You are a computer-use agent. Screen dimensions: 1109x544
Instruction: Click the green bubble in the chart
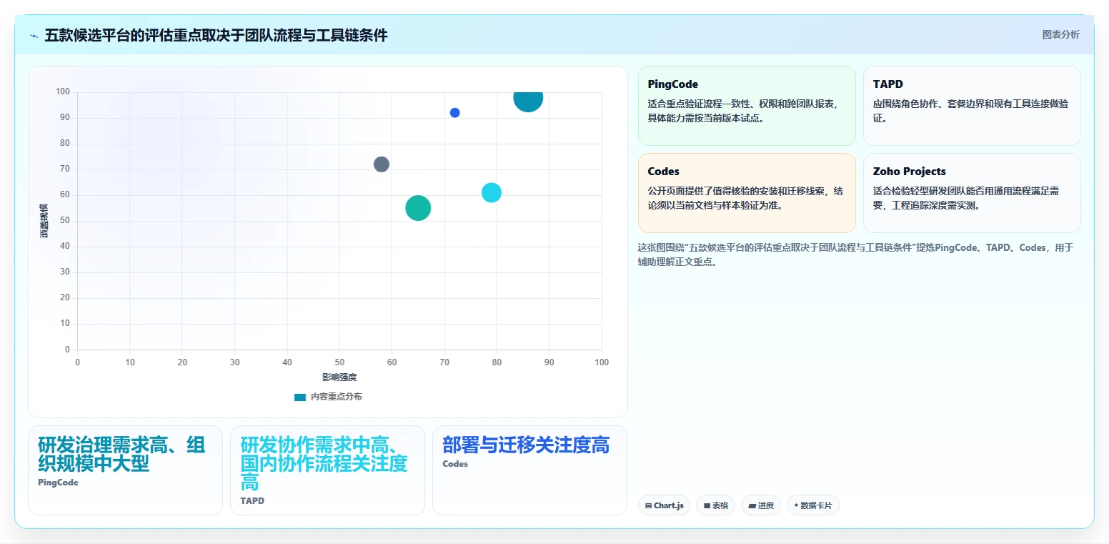[x=418, y=208]
